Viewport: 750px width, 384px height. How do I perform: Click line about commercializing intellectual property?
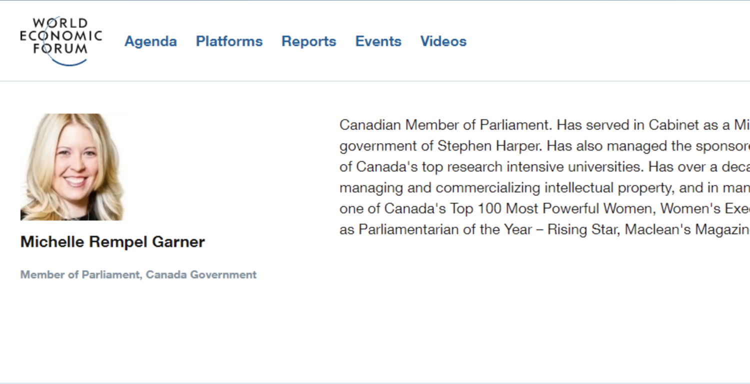[544, 188]
